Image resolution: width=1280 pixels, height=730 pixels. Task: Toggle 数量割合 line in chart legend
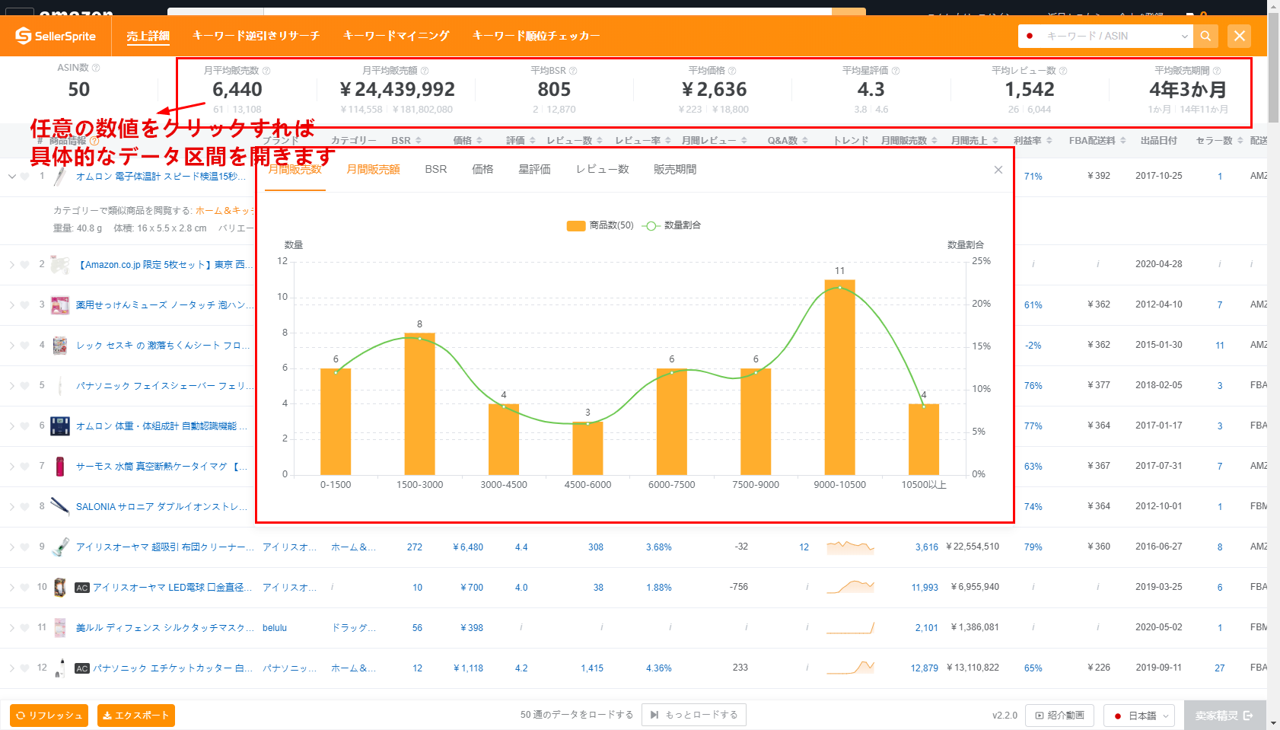point(671,225)
